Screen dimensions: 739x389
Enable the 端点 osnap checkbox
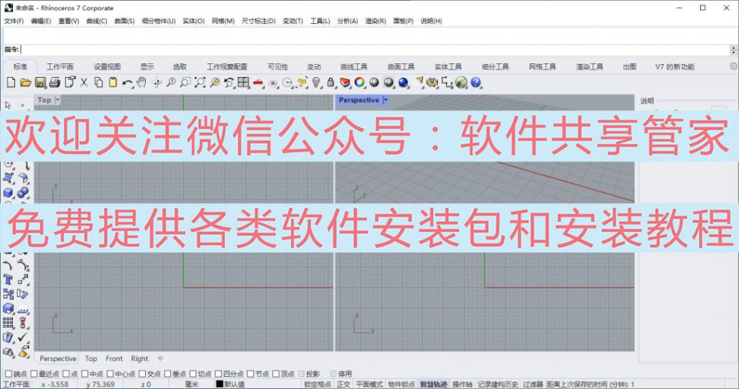tap(9, 374)
